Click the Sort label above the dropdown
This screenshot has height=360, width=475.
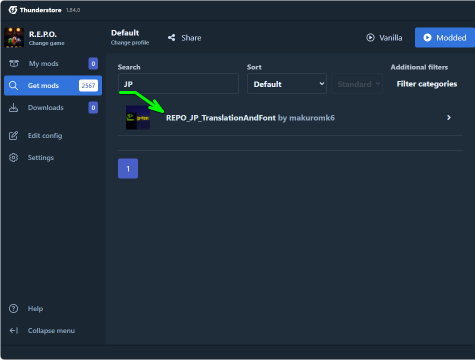click(254, 67)
